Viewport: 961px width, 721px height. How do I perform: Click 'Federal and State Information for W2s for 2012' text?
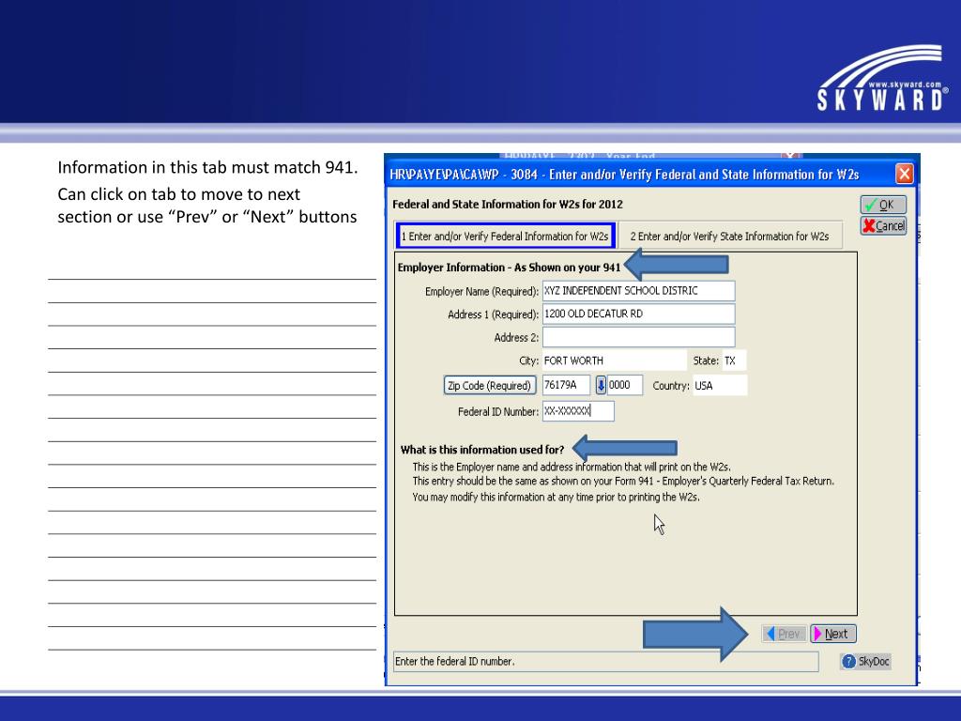coord(508,204)
